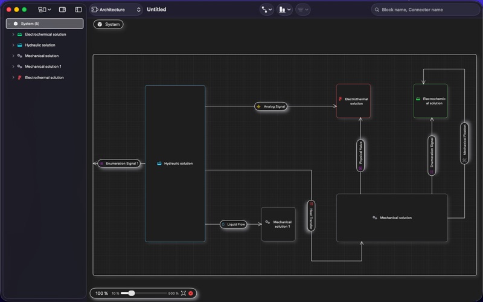Click the System breadcrumb button

pyautogui.click(x=109, y=24)
